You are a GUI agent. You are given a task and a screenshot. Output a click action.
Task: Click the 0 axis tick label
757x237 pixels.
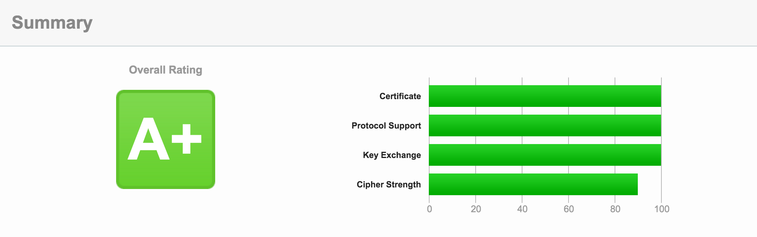tap(429, 209)
